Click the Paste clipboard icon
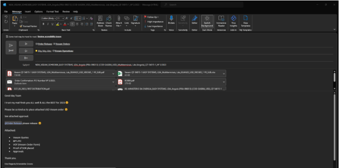Viewport: 339px width, 168px height. [15, 19]
